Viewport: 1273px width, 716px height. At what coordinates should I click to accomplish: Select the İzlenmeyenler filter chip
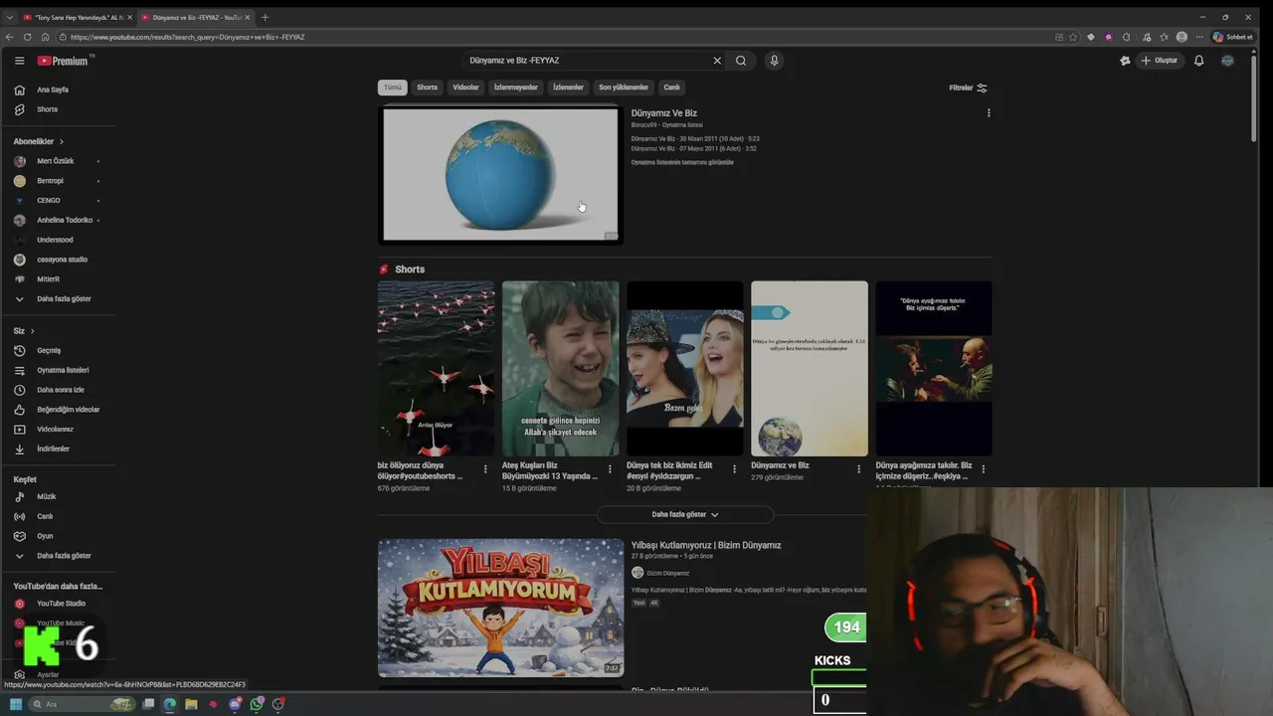click(x=516, y=88)
